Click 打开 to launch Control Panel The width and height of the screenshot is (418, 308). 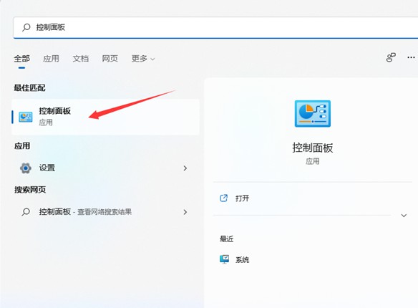[x=242, y=198]
